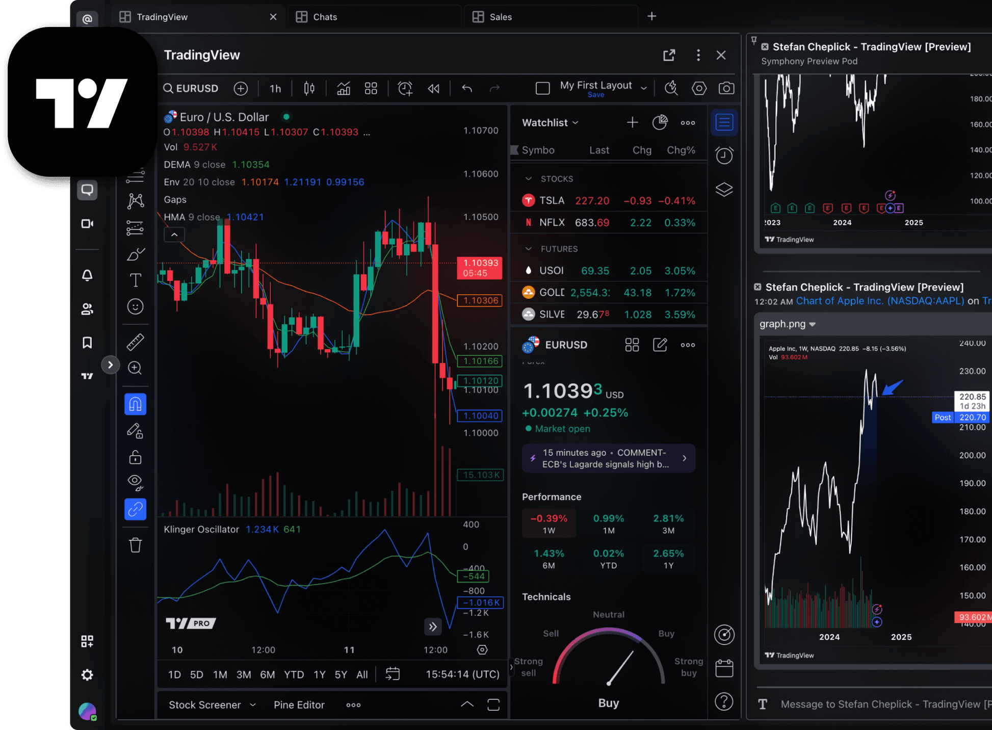Image resolution: width=992 pixels, height=730 pixels.
Task: Open the emoji drawing tool
Action: pyautogui.click(x=135, y=306)
